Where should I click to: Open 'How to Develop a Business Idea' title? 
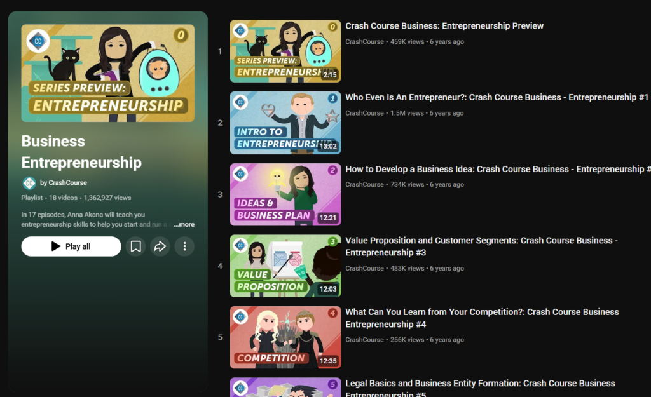[x=498, y=169]
